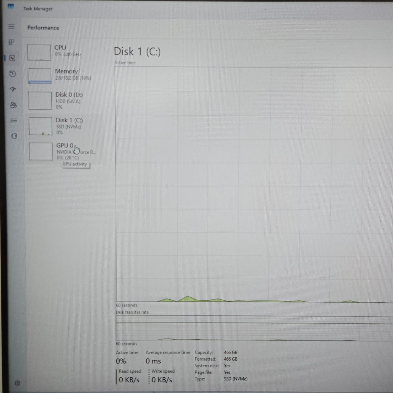Image resolution: width=393 pixels, height=393 pixels.
Task: Select the Performance page icon in sidebar
Action: click(12, 58)
